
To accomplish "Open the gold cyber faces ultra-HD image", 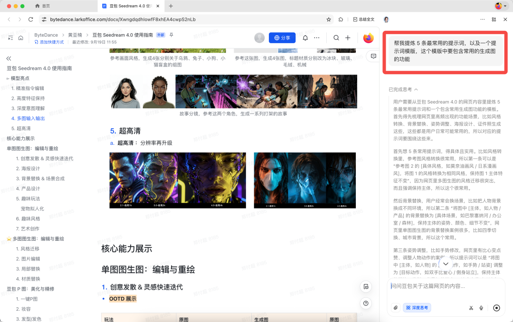I will pyautogui.click(x=178, y=180).
